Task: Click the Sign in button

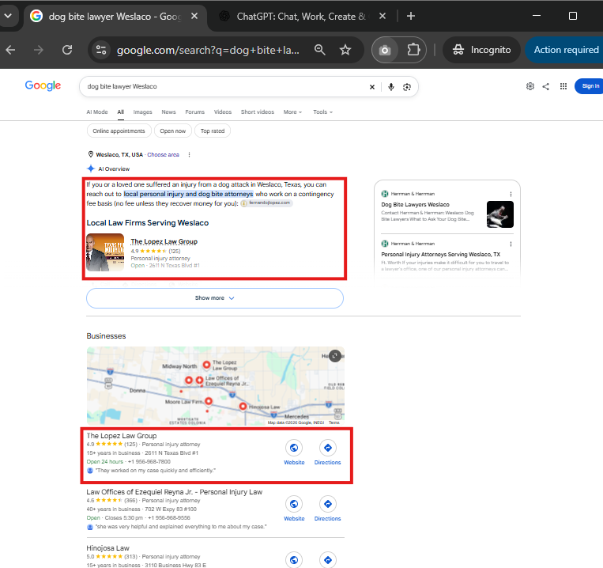Action: pyautogui.click(x=589, y=86)
